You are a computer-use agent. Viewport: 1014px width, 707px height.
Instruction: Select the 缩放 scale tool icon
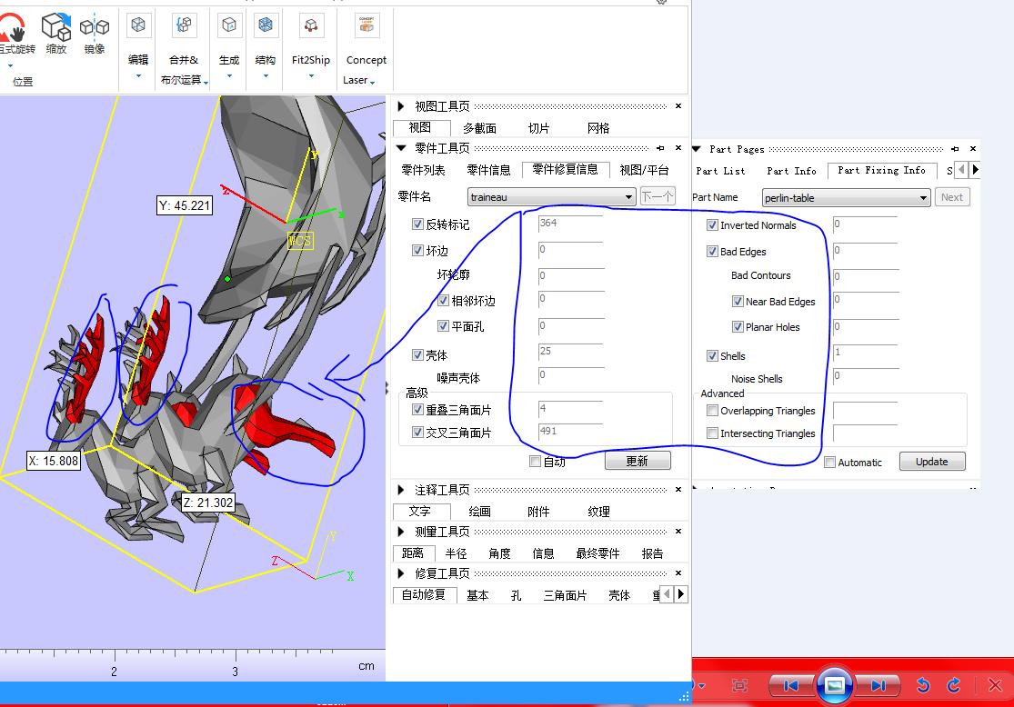56,28
